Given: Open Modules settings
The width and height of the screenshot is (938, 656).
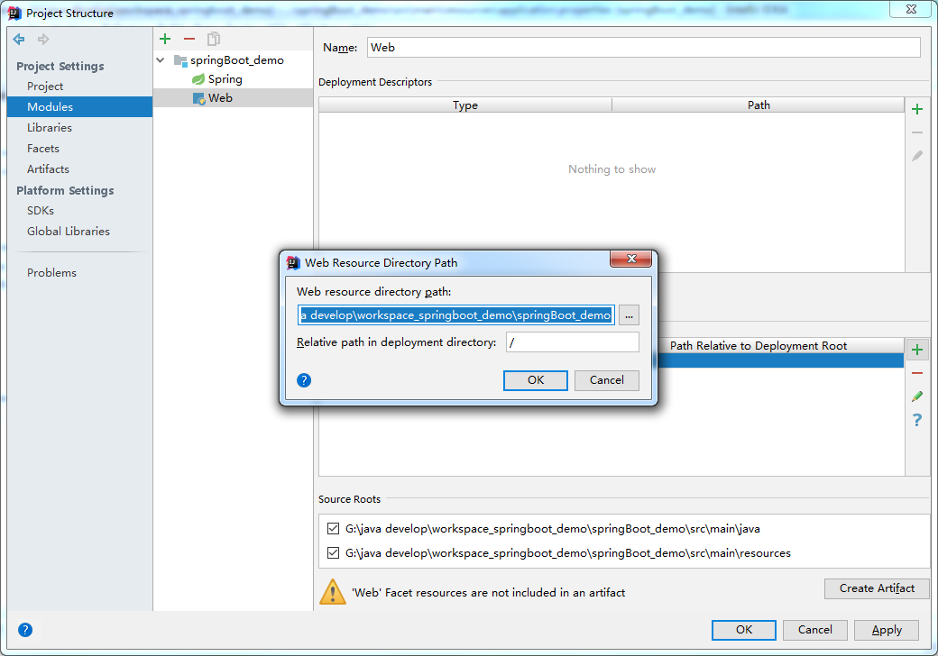Looking at the screenshot, I should (x=79, y=107).
